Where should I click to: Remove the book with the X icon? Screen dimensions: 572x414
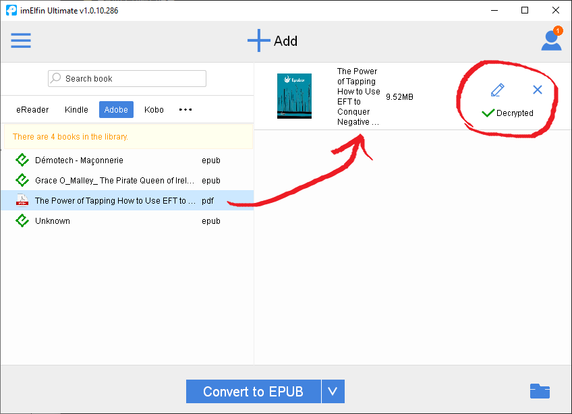538,90
